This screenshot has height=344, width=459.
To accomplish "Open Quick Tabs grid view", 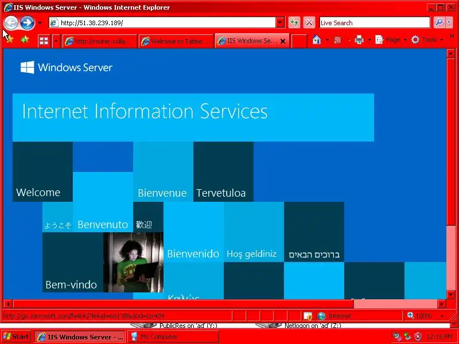I will (x=44, y=41).
